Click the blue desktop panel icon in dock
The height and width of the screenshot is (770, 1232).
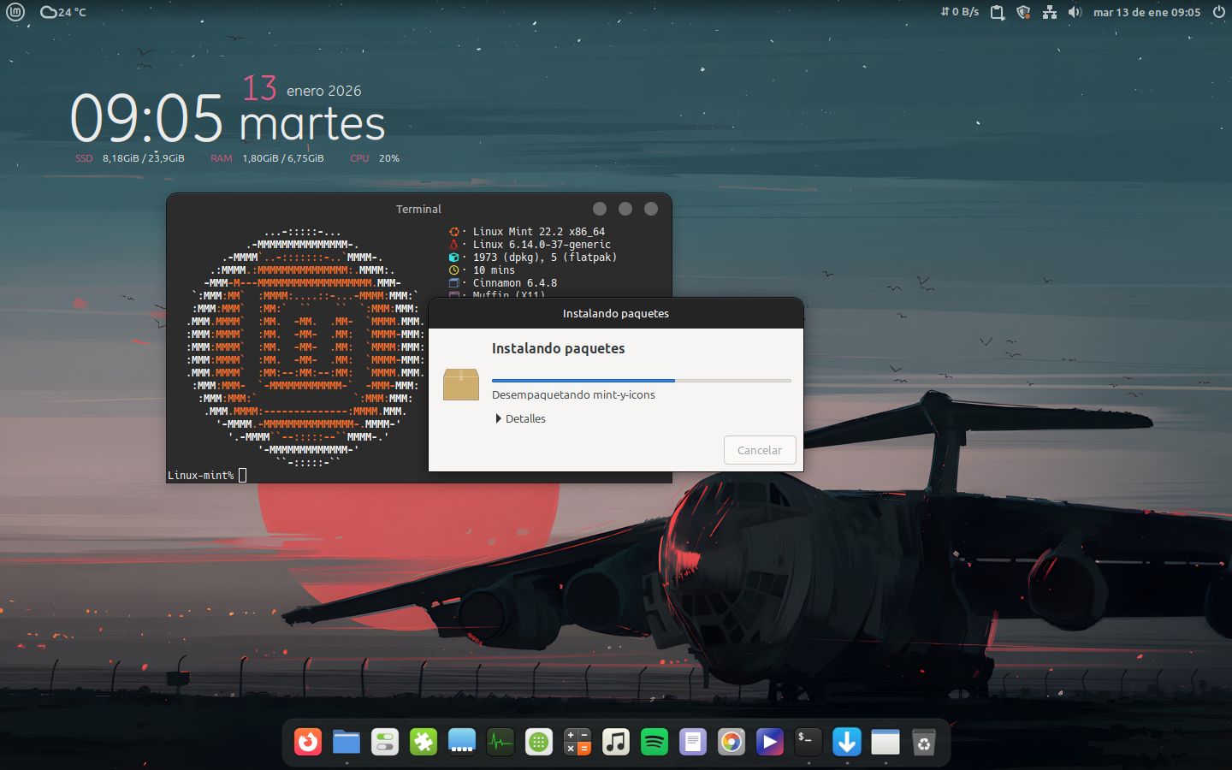pos(462,742)
